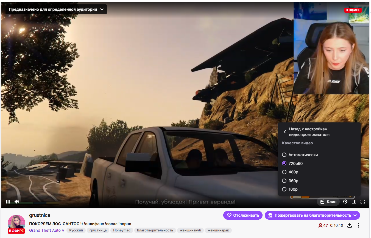Open Grand Theft Auto V category link

(x=47, y=230)
